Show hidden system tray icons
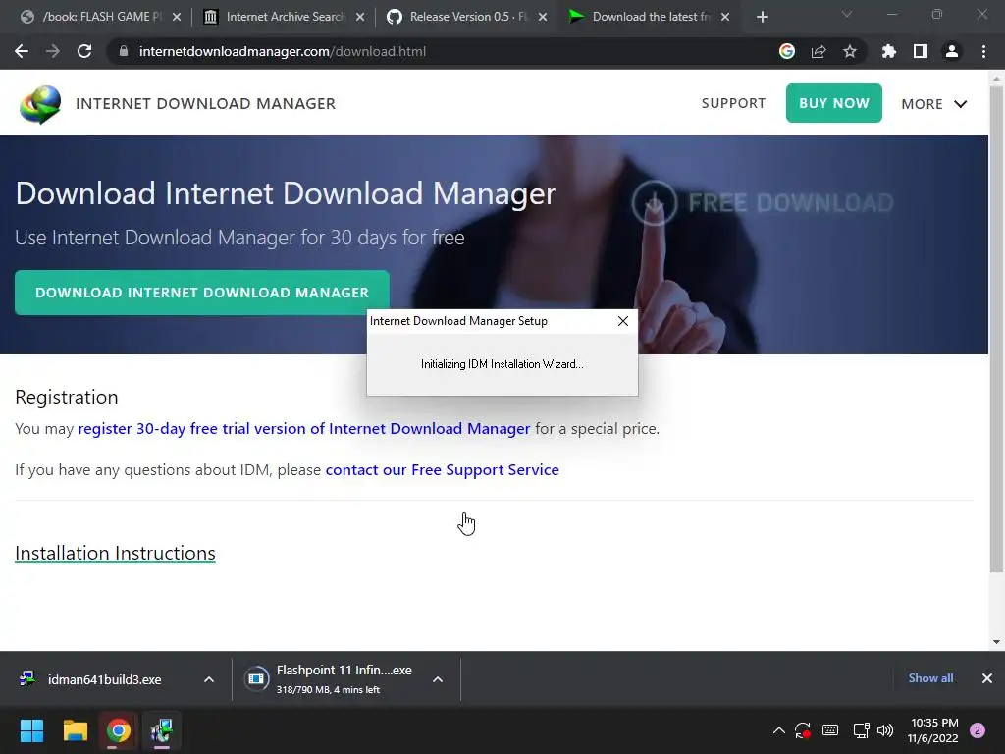This screenshot has width=1005, height=754. coord(778,730)
